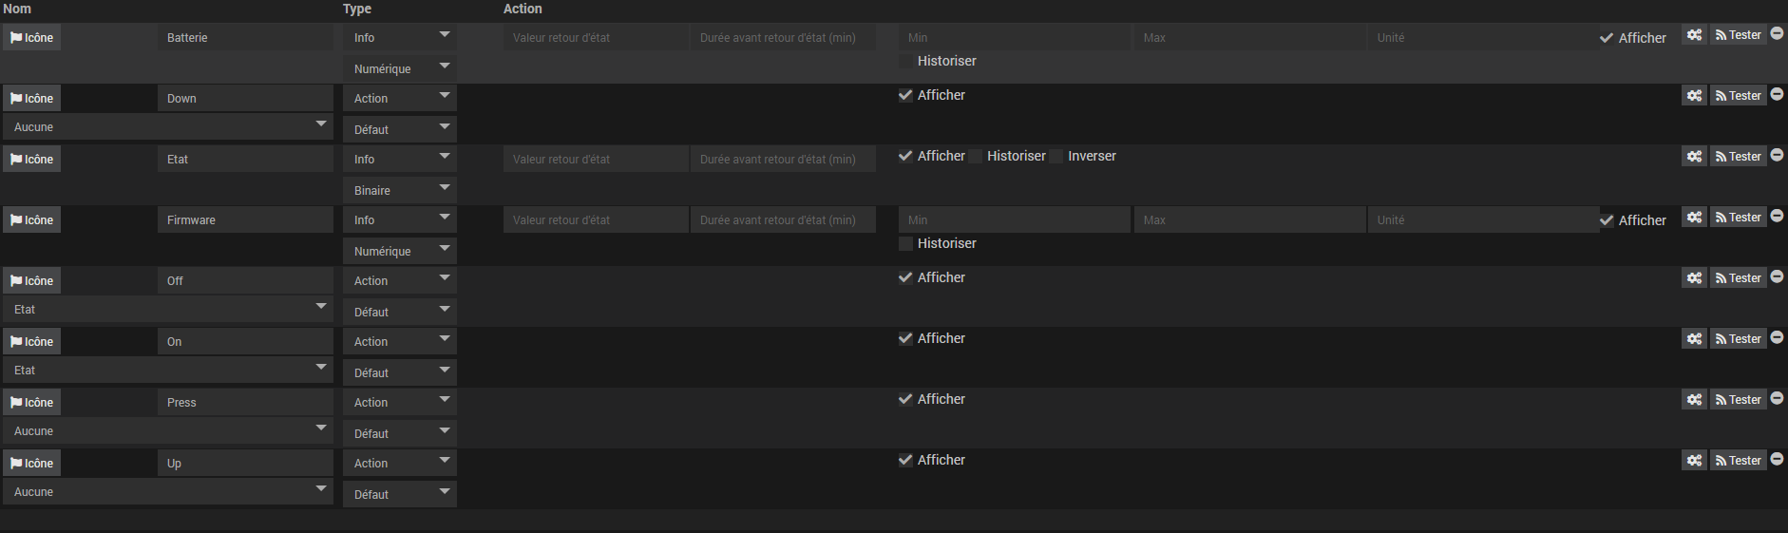Test the Firmware command with Tester button
Image resolution: width=1788 pixels, height=533 pixels.
click(1738, 218)
